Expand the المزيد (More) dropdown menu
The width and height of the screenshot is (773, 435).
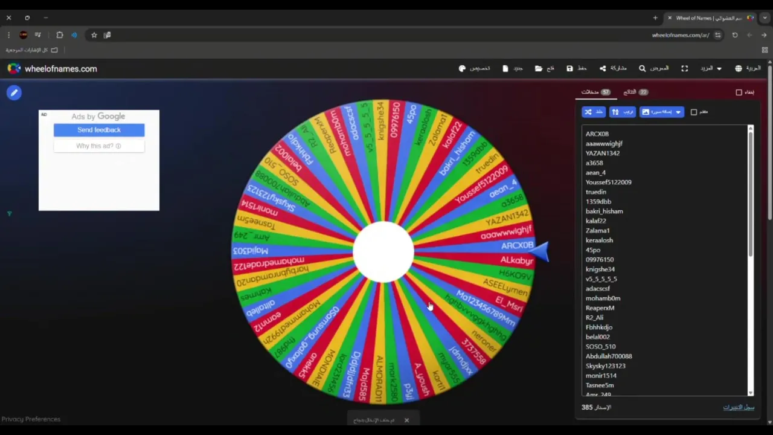[711, 69]
